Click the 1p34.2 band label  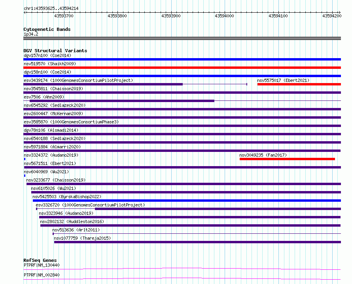click(31, 34)
